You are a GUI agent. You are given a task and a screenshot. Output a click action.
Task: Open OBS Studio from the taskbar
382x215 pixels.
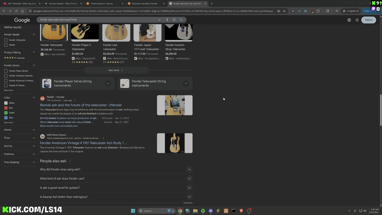(249, 211)
